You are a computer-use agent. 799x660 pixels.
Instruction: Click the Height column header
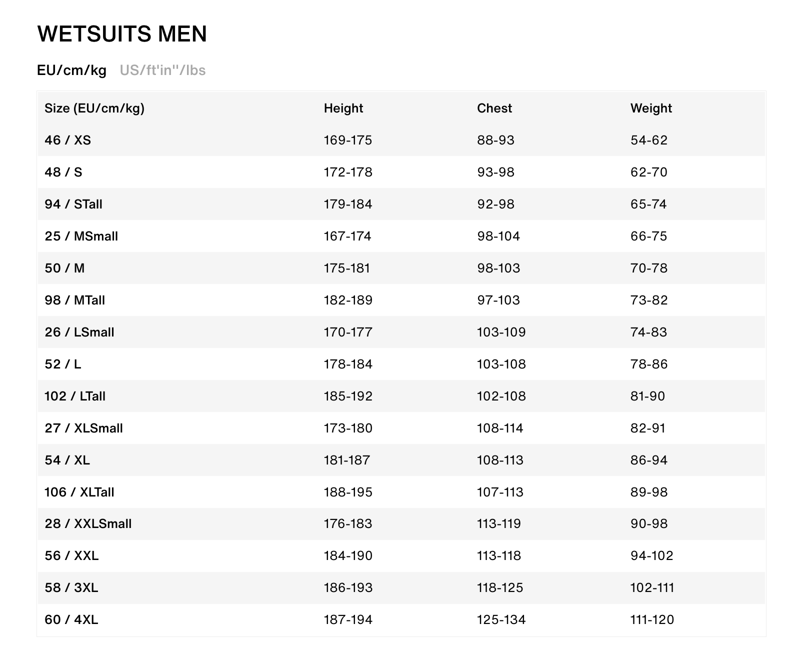343,108
